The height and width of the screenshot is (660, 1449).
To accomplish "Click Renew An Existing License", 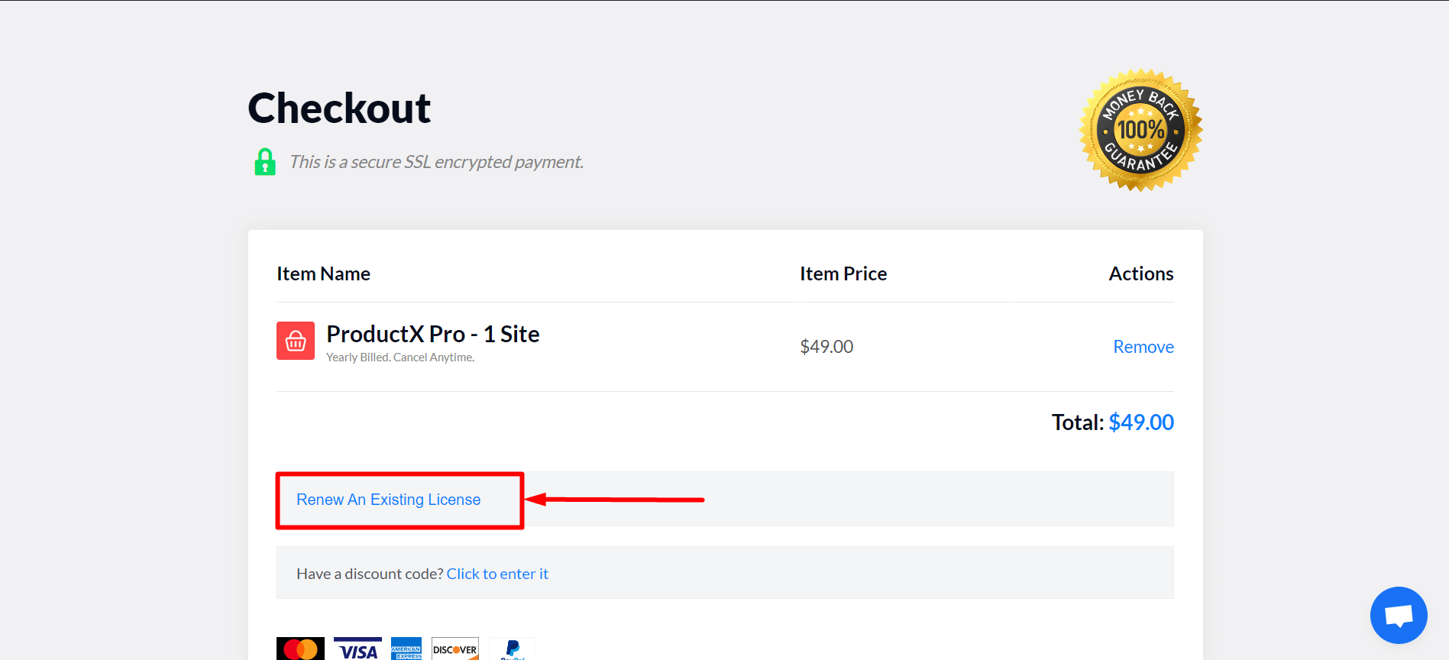I will 389,499.
